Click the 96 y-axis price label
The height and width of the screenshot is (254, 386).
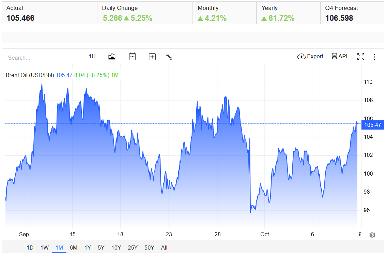(367, 210)
